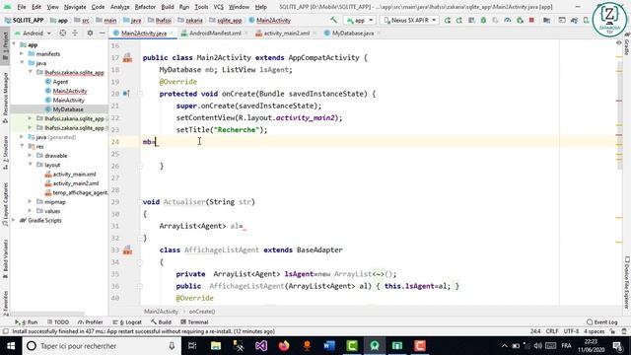Click the Taper ici pour rechercher search box
This screenshot has height=355, width=631.
coord(101,346)
